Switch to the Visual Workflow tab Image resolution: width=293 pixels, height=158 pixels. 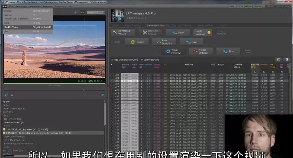(x=155, y=25)
